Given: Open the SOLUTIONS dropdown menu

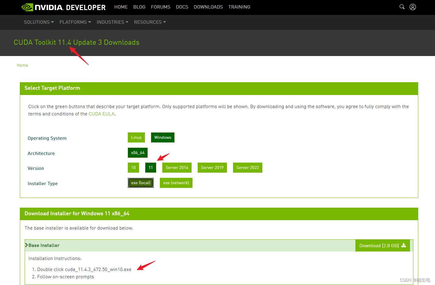Looking at the screenshot, I should [39, 22].
